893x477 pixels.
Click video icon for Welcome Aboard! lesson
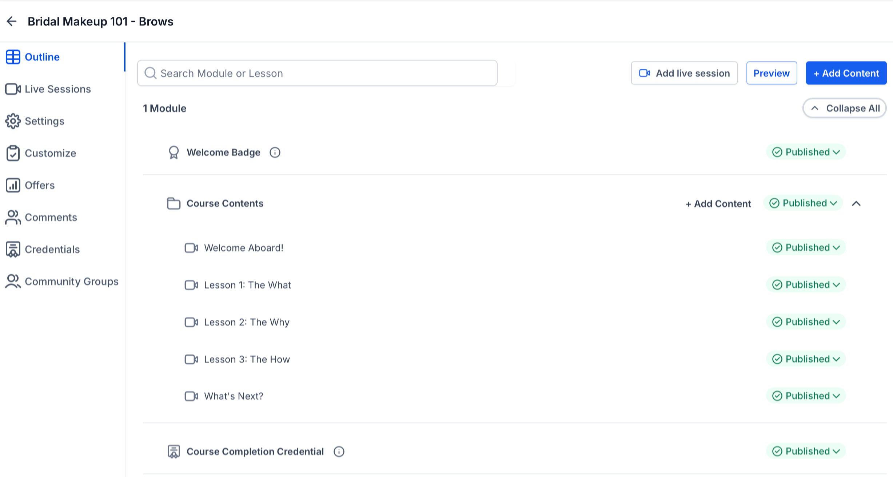(191, 248)
